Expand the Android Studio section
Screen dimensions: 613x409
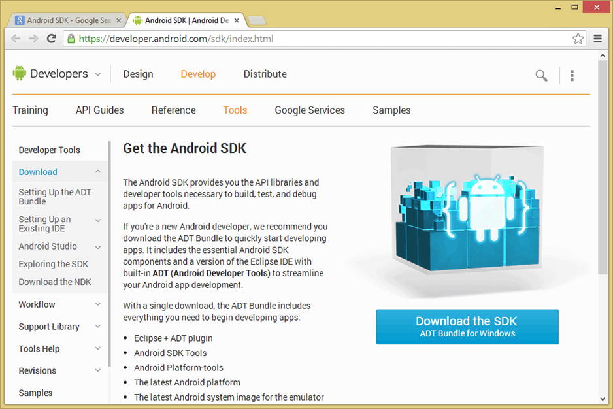coord(98,247)
